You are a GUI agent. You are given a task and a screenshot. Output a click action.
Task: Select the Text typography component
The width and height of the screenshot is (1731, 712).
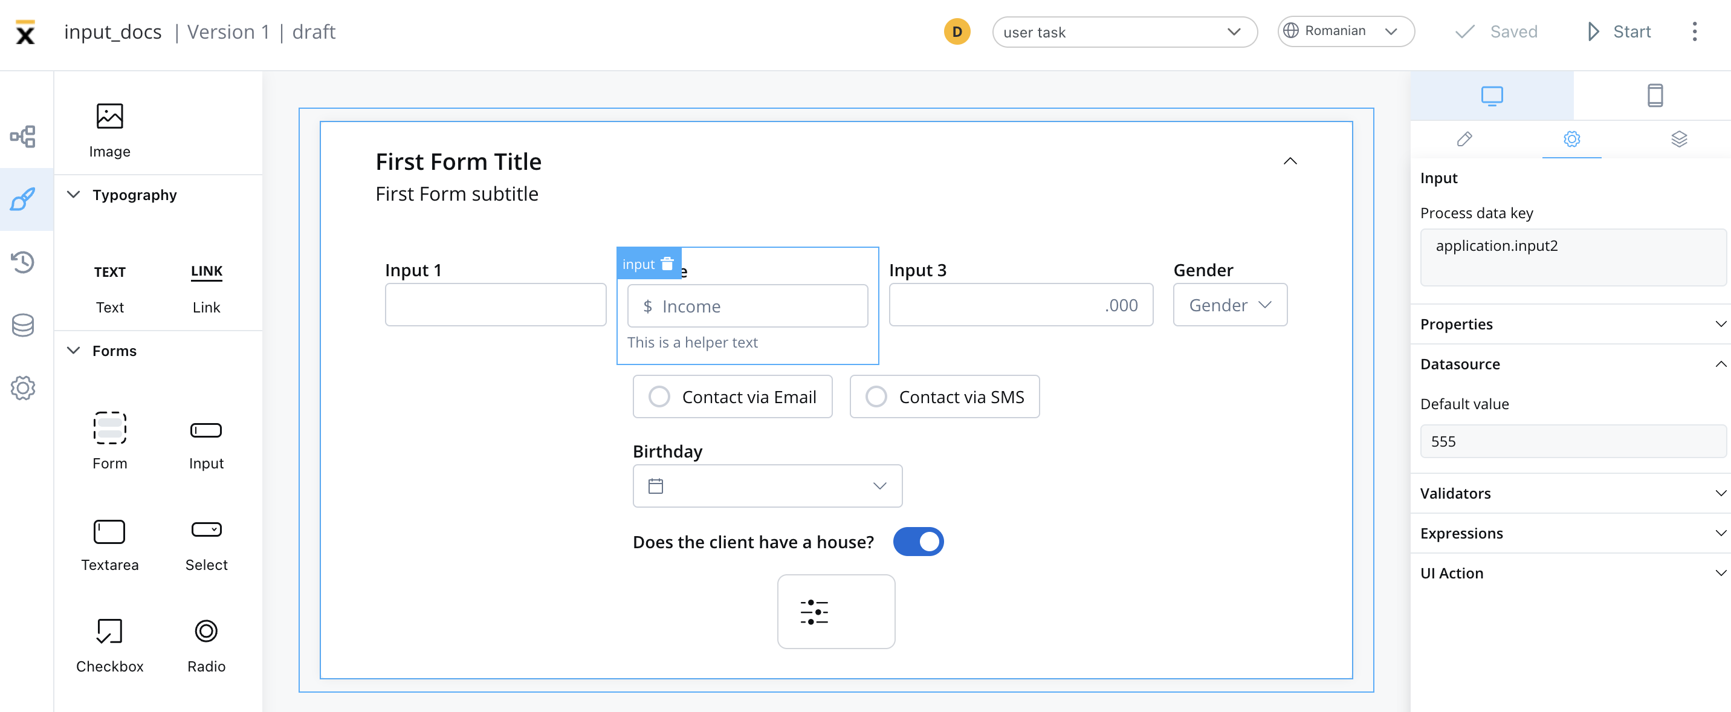[109, 288]
